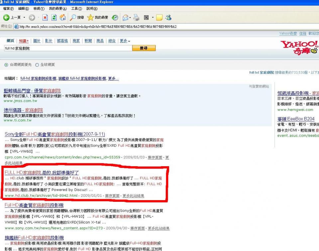The image size is (319, 251).
Task: Open the 工具(T) menu
Action: point(76,9)
